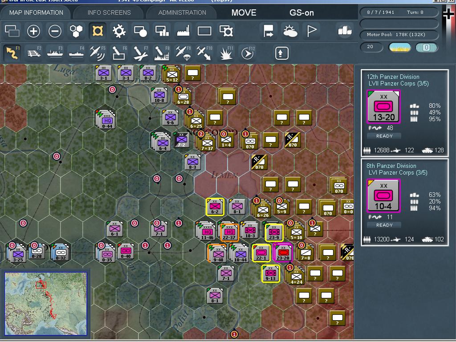Click the yellow weather indicator pill
Screen dimensions: 456x342
tap(399, 47)
